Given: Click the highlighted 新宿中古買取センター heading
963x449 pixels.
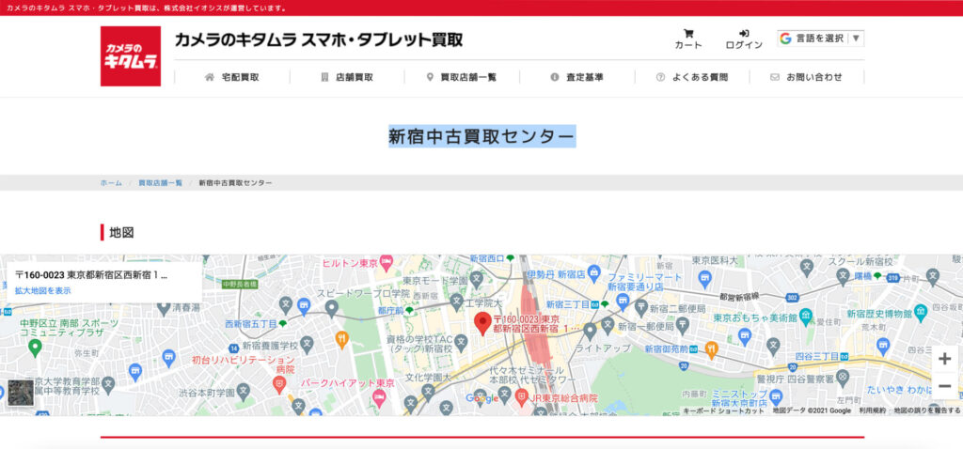Looking at the screenshot, I should pyautogui.click(x=482, y=136).
